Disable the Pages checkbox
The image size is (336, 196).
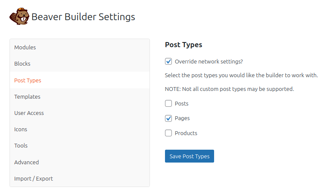tap(168, 118)
